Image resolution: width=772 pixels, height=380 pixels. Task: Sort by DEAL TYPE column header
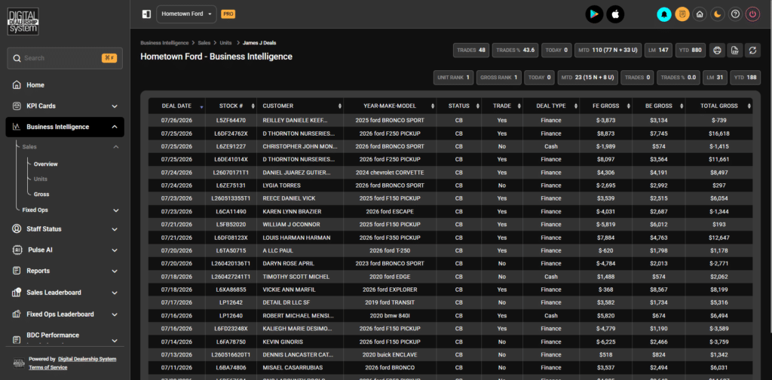(x=551, y=106)
